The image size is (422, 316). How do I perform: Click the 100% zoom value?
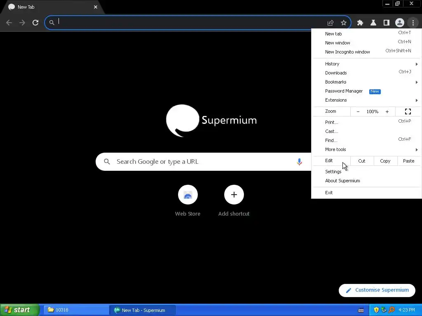[x=373, y=112]
